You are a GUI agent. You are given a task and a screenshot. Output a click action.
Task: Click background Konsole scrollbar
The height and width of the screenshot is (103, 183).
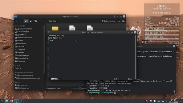[x=175, y=92]
